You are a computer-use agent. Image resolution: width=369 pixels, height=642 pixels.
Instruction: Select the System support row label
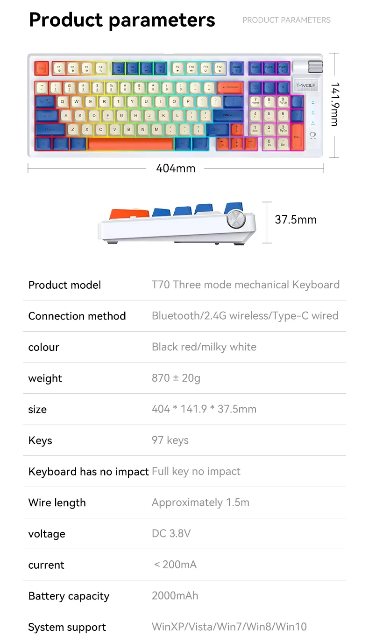[x=67, y=627]
